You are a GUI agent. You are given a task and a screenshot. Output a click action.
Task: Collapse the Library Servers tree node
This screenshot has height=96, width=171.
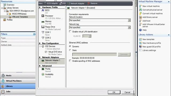[2, 8]
